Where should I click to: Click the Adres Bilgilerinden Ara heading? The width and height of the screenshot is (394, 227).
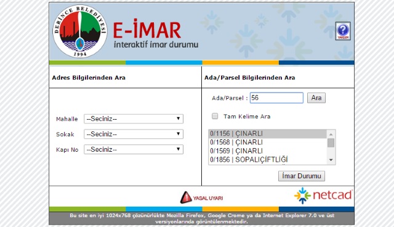(89, 78)
